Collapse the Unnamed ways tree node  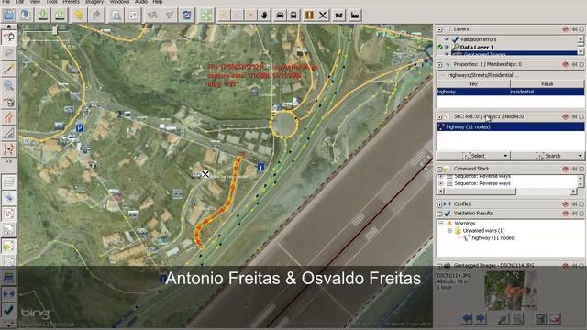(449, 231)
